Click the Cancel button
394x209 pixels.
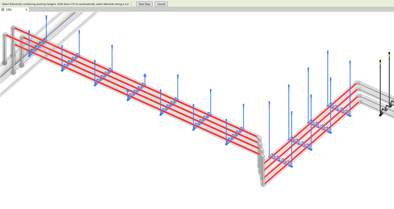(x=161, y=4)
